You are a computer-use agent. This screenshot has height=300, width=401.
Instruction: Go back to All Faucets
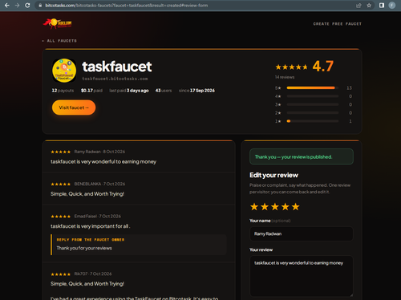59,41
